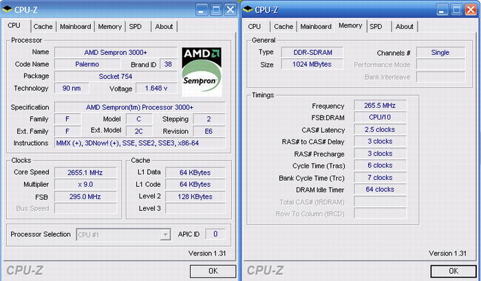481x281 pixels.
Task: Click the Core Speed value 2655.1 MHz
Action: tap(85, 172)
